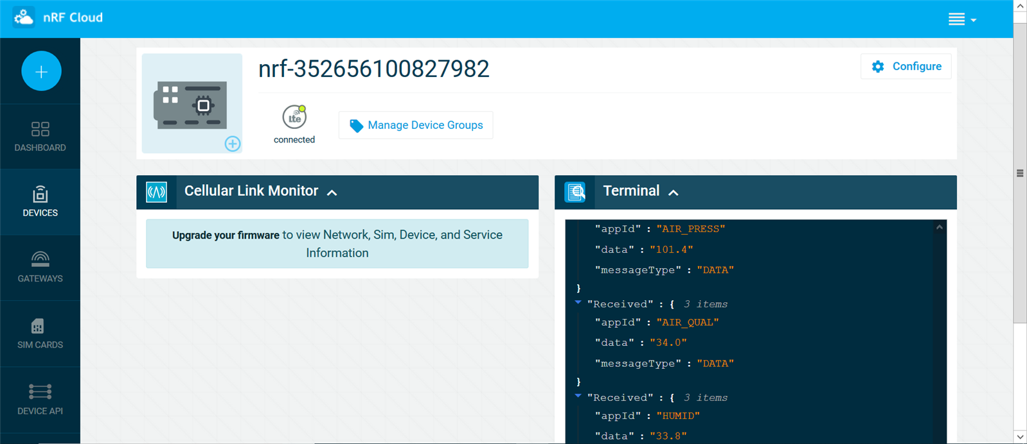Open the hamburger account menu dropdown

point(962,19)
